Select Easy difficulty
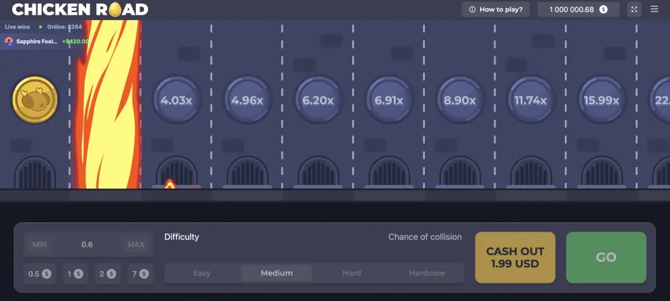This screenshot has height=301, width=670. (202, 273)
